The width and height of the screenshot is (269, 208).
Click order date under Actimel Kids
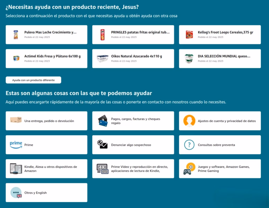37,61
